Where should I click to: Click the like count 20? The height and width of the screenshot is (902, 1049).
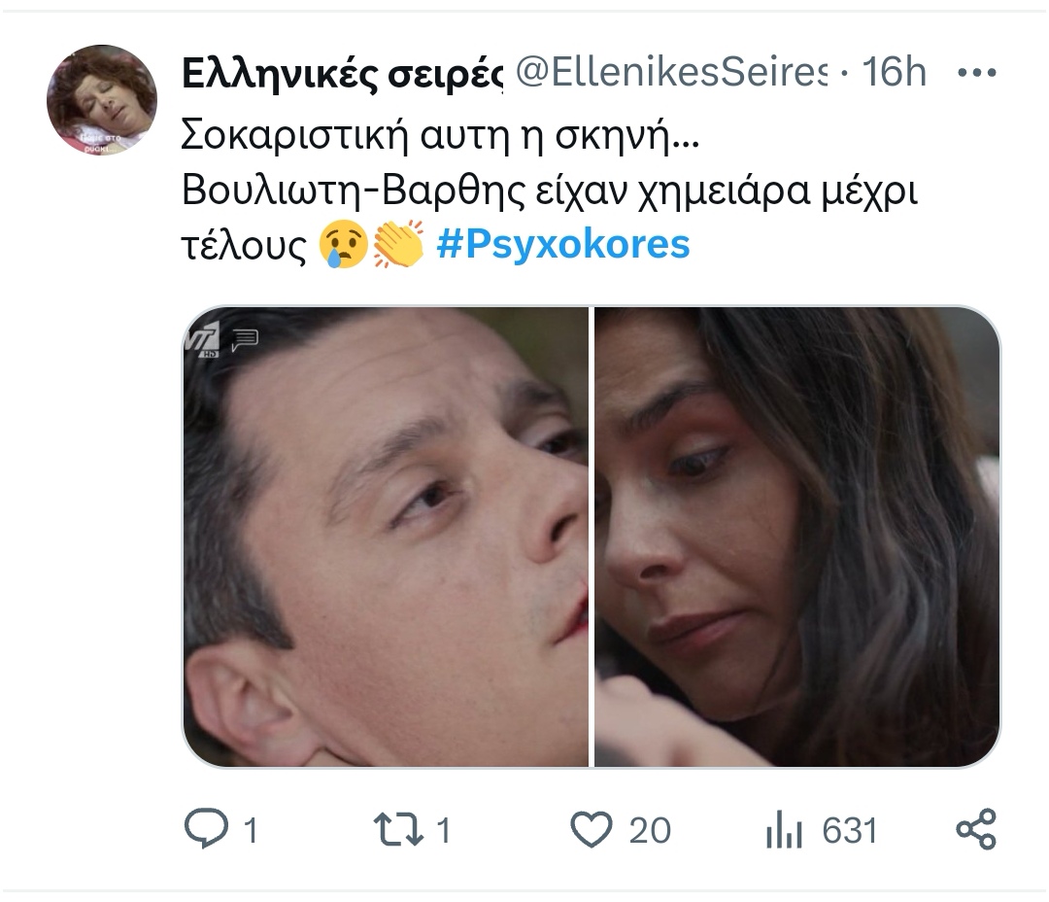coord(650,831)
